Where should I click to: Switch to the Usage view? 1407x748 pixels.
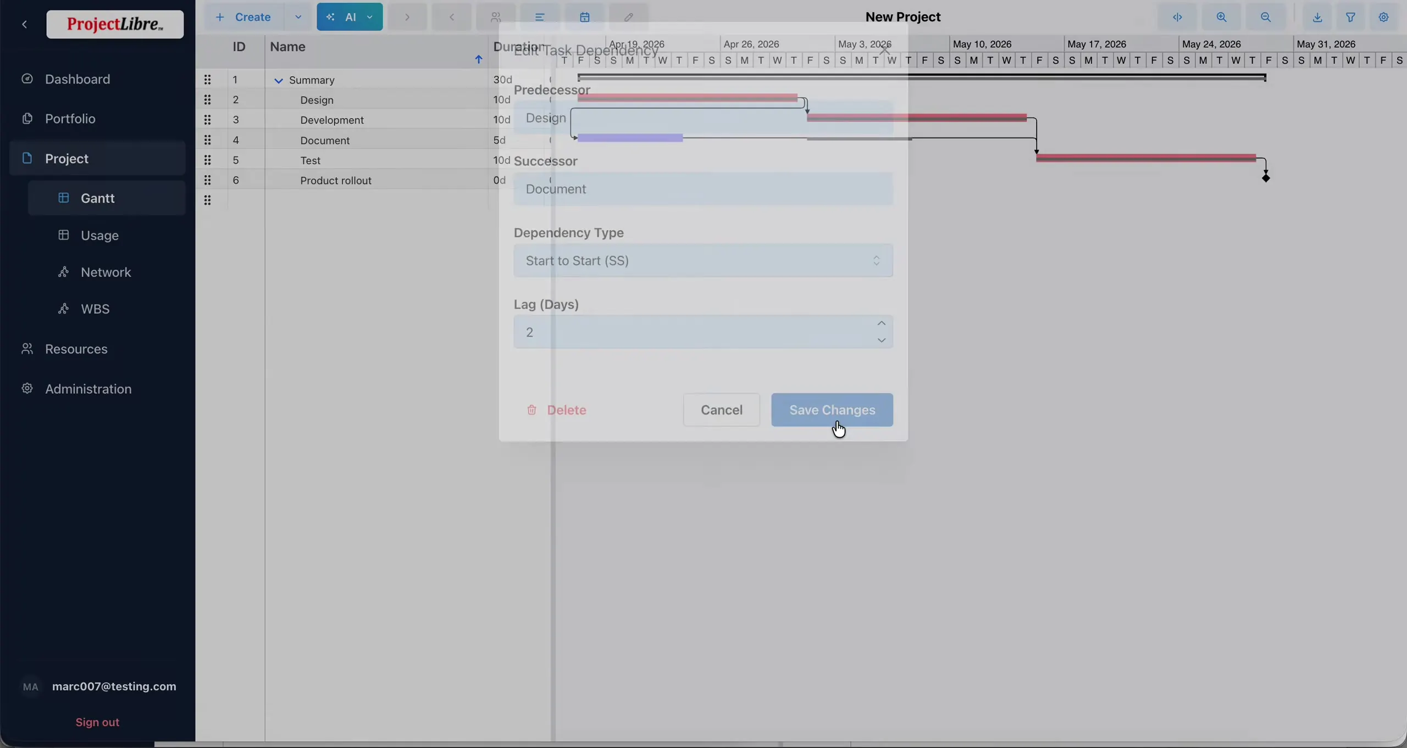coord(107,235)
